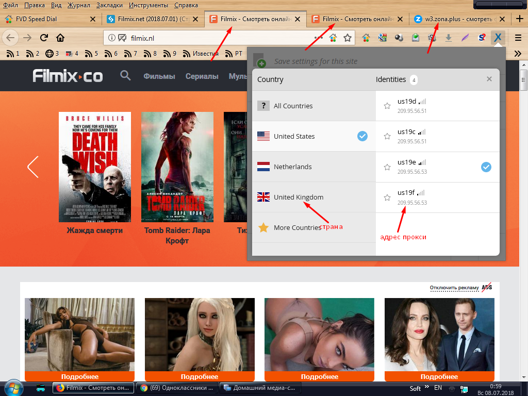Click the Firefox home button
The width and height of the screenshot is (528, 396).
[x=60, y=38]
